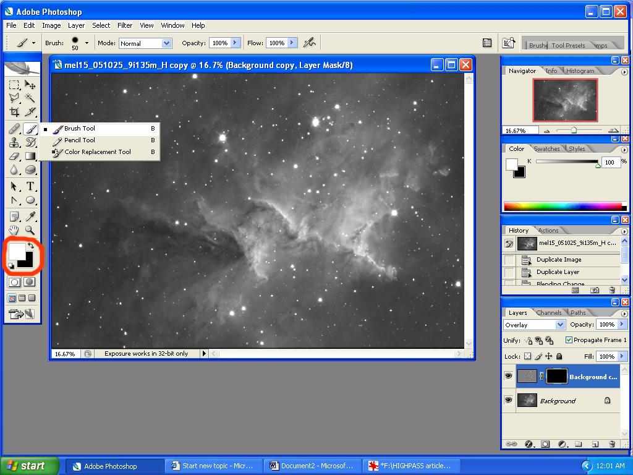Click the Navigator zoom percentage field

520,131
